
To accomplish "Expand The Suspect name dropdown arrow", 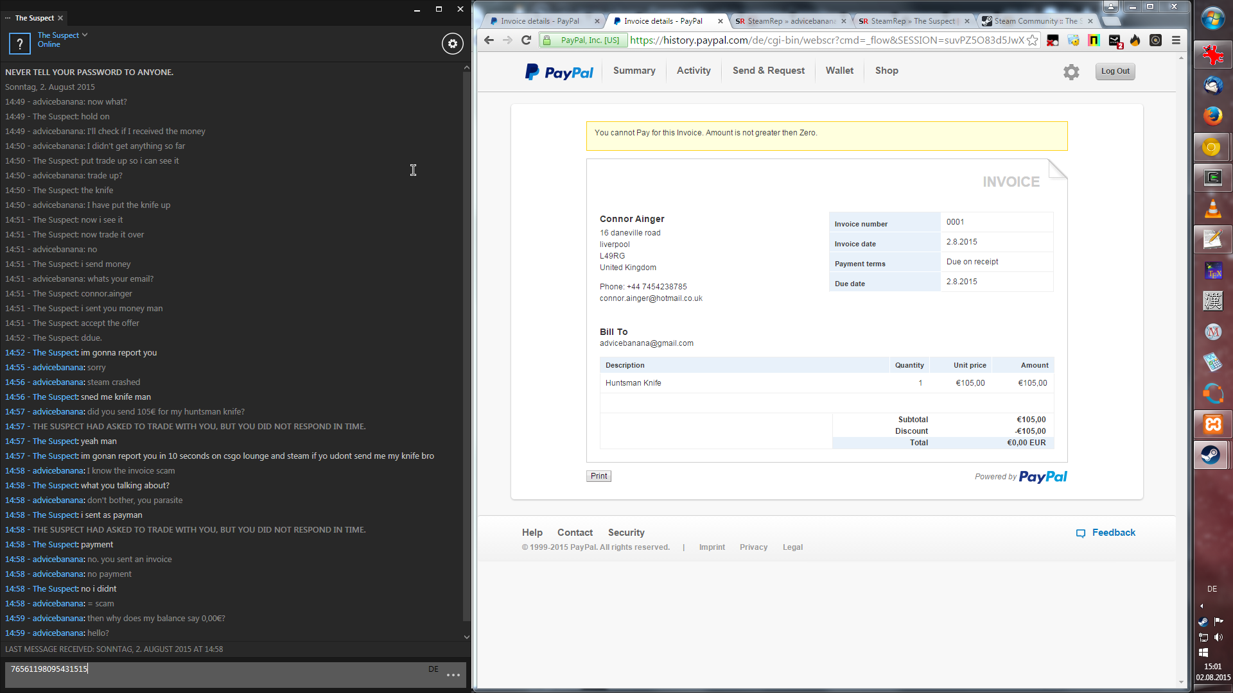I will pos(85,35).
